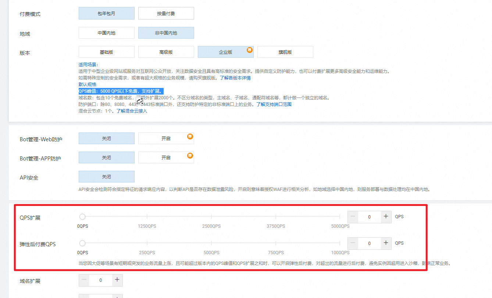Screen dimensions: 492x298
Task: Click the 弹性后付费QPS slider handle
Action: point(82,243)
